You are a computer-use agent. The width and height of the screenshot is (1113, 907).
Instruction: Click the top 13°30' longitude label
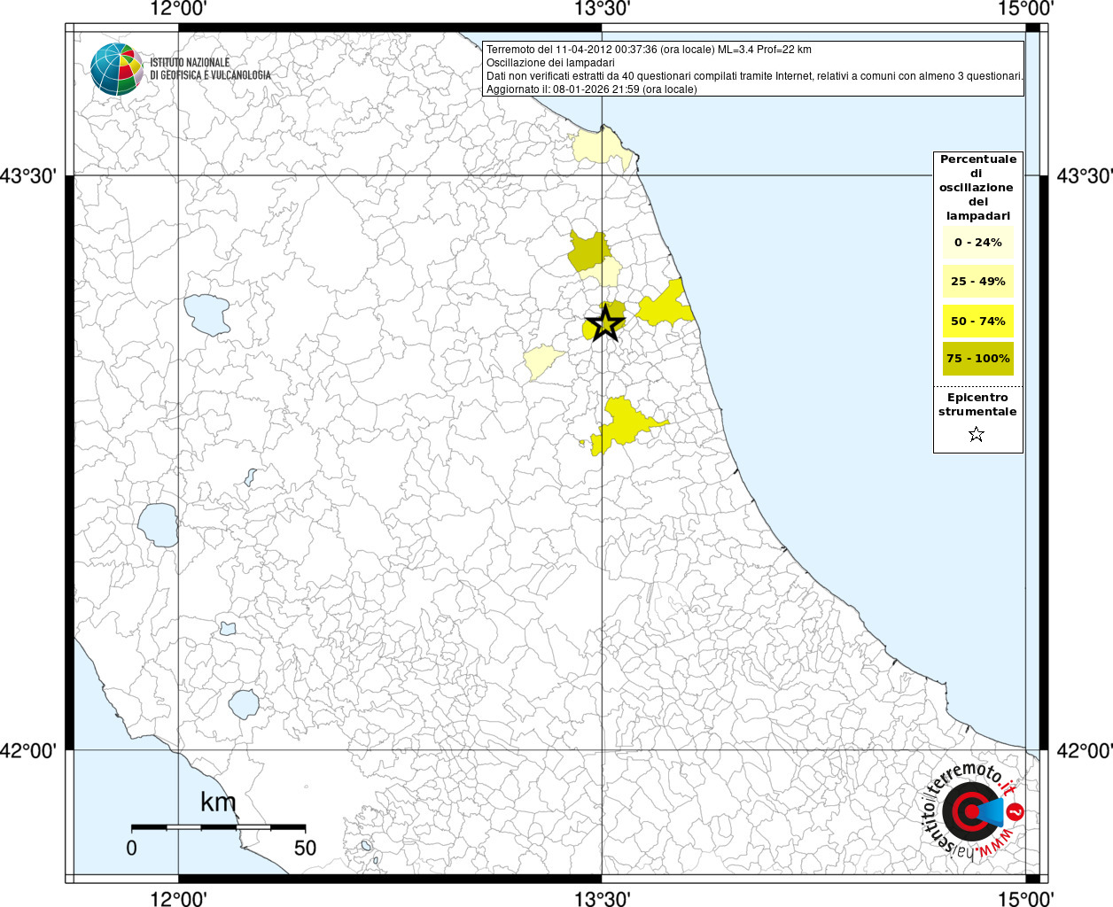[602, 10]
